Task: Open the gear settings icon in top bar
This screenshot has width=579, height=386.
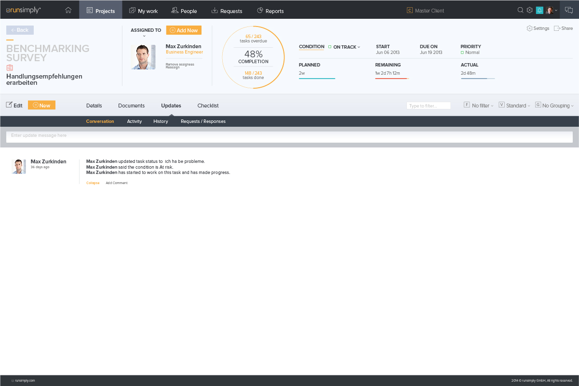Action: click(x=529, y=10)
